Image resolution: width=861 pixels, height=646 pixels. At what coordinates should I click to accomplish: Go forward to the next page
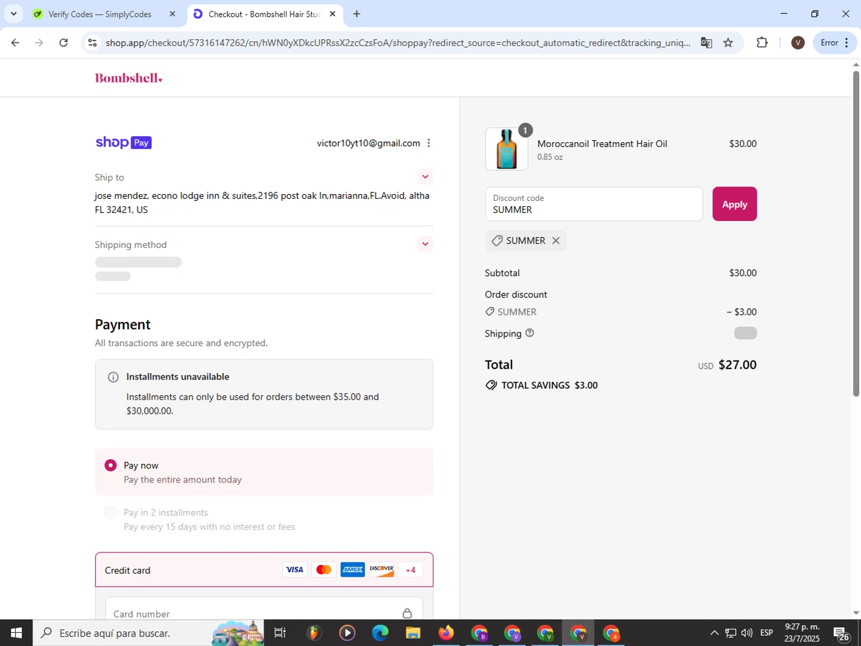(39, 42)
